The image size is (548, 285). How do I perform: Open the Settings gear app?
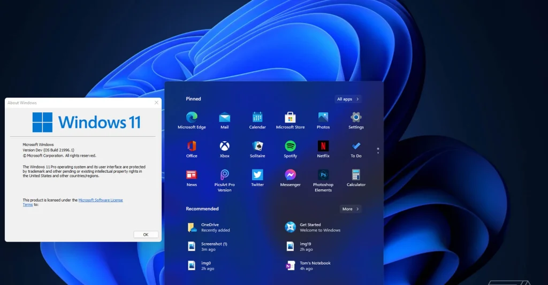356,118
